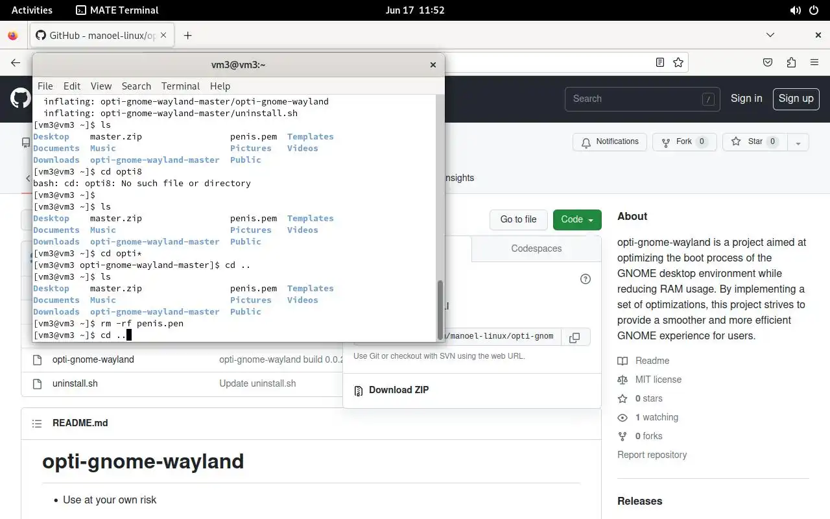Click the Insights repository tab

460,178
